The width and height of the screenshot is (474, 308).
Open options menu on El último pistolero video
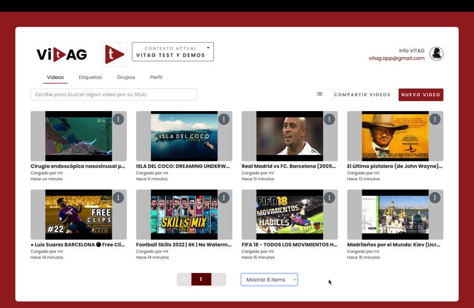tap(434, 119)
